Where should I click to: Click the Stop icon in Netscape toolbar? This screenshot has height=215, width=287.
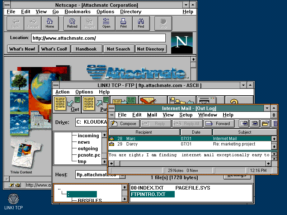point(163,23)
